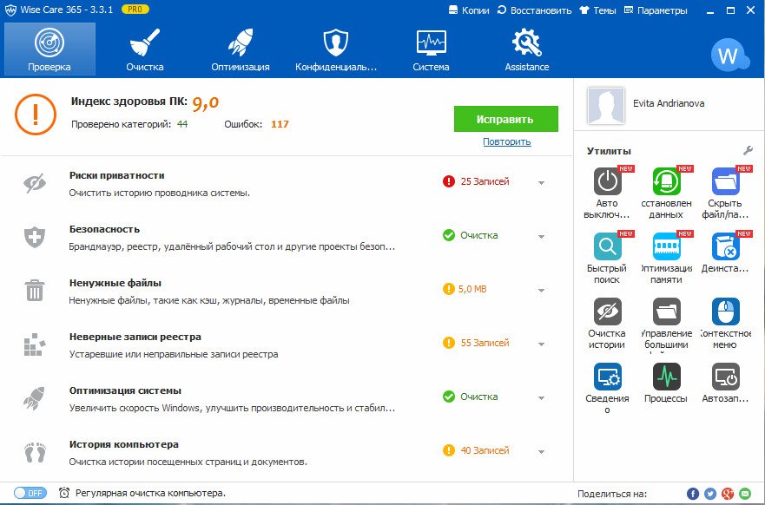765x505 pixels.
Task: Click the utilities wrench settings icon
Action: click(748, 150)
